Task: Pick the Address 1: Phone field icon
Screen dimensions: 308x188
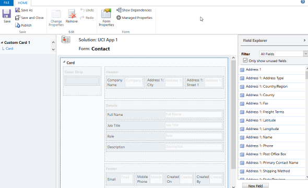Action: [242, 146]
